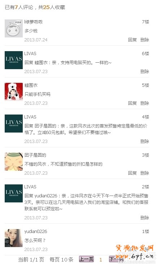Click LIVAS logo avatar on 2楼 comment
This screenshot has width=157, height=264.
tap(14, 193)
